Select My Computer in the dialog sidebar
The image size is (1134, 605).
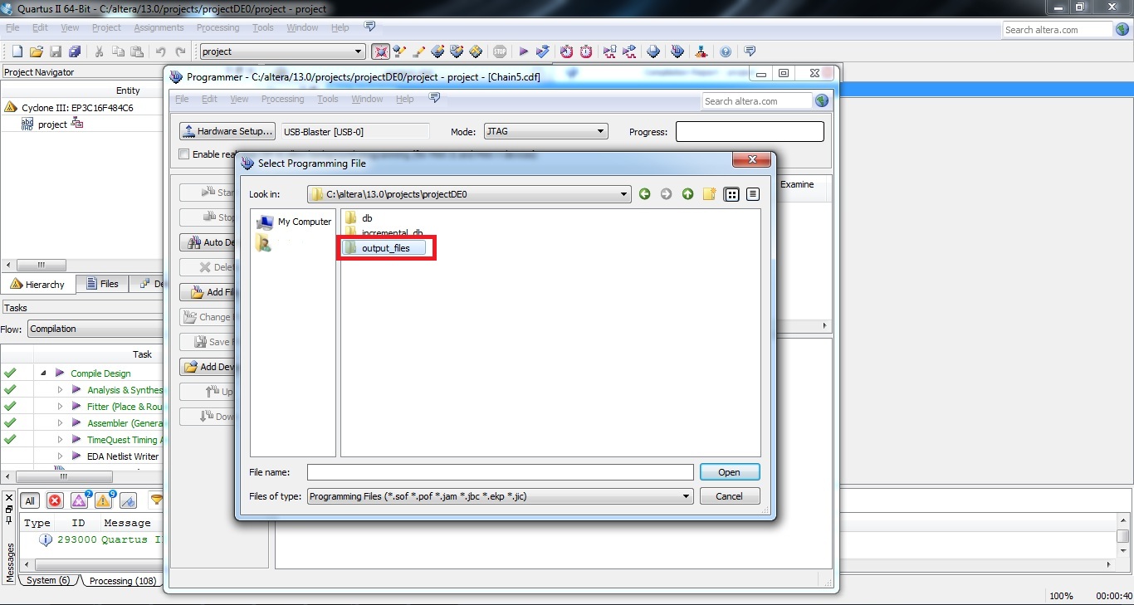[294, 222]
